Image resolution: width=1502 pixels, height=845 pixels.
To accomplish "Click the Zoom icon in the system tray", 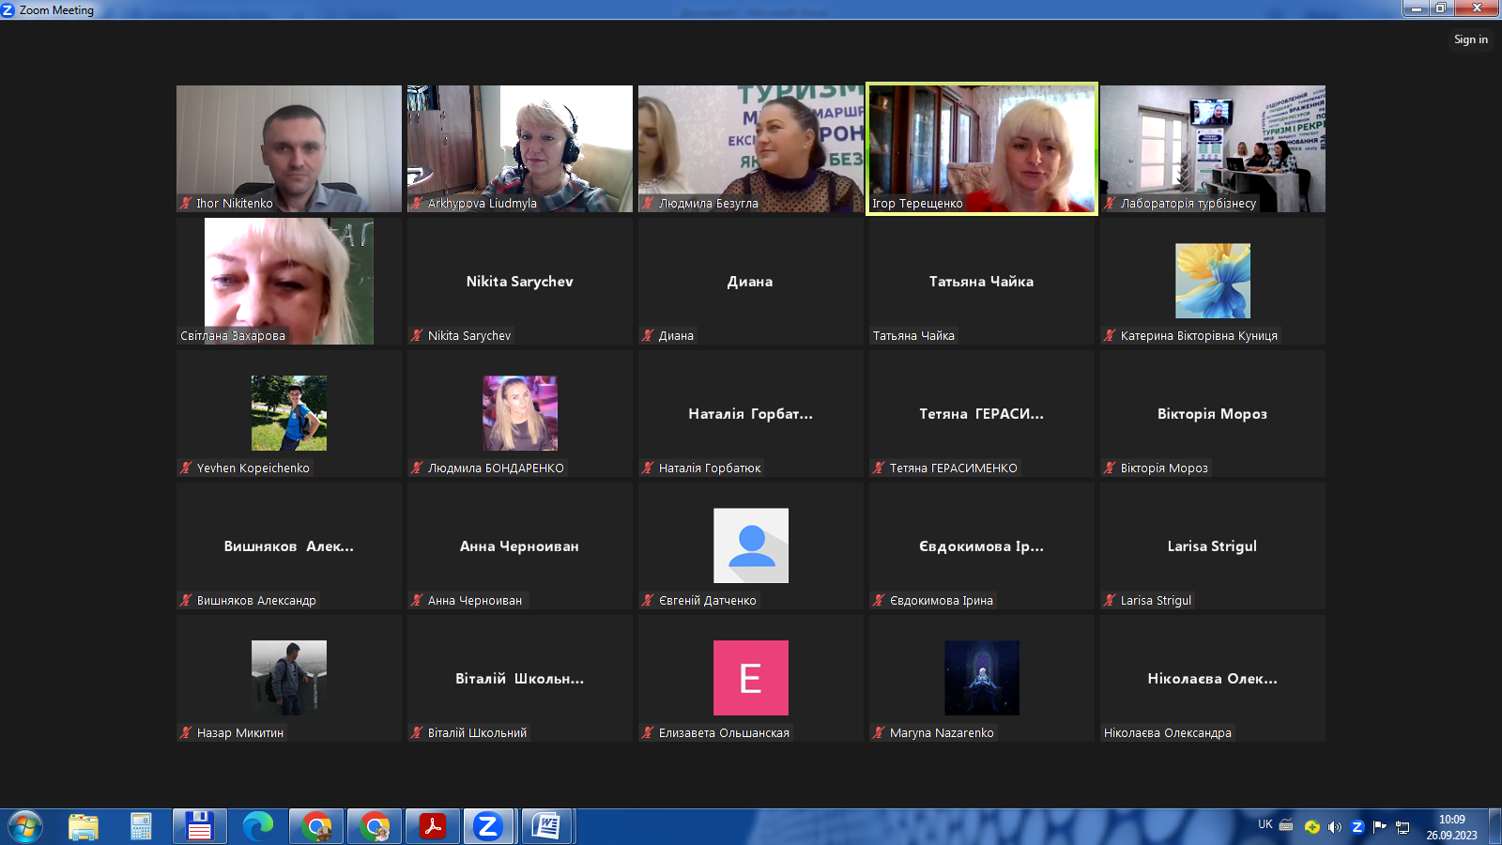I will [x=1356, y=827].
